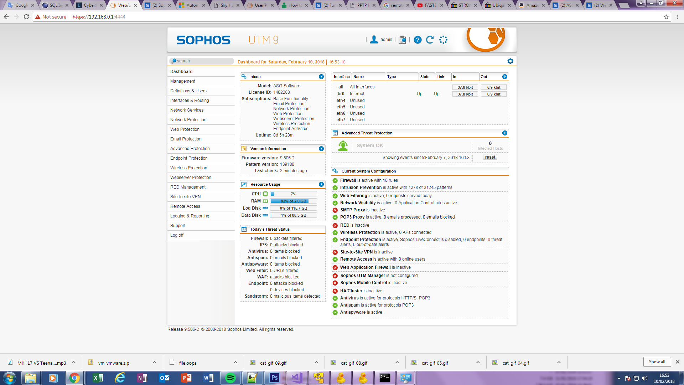The width and height of the screenshot is (684, 385).
Task: Click the RAM 82% of 2.0 GB bar
Action: click(294, 201)
